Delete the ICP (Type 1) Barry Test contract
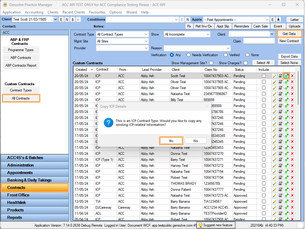The height and width of the screenshot is (229, 305). pyautogui.click(x=292, y=160)
